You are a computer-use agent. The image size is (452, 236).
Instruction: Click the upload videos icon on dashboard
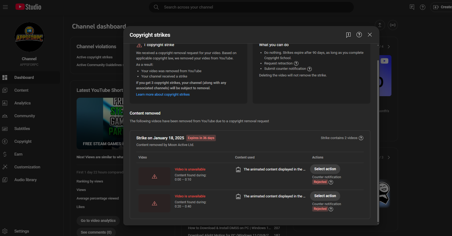pos(380,25)
